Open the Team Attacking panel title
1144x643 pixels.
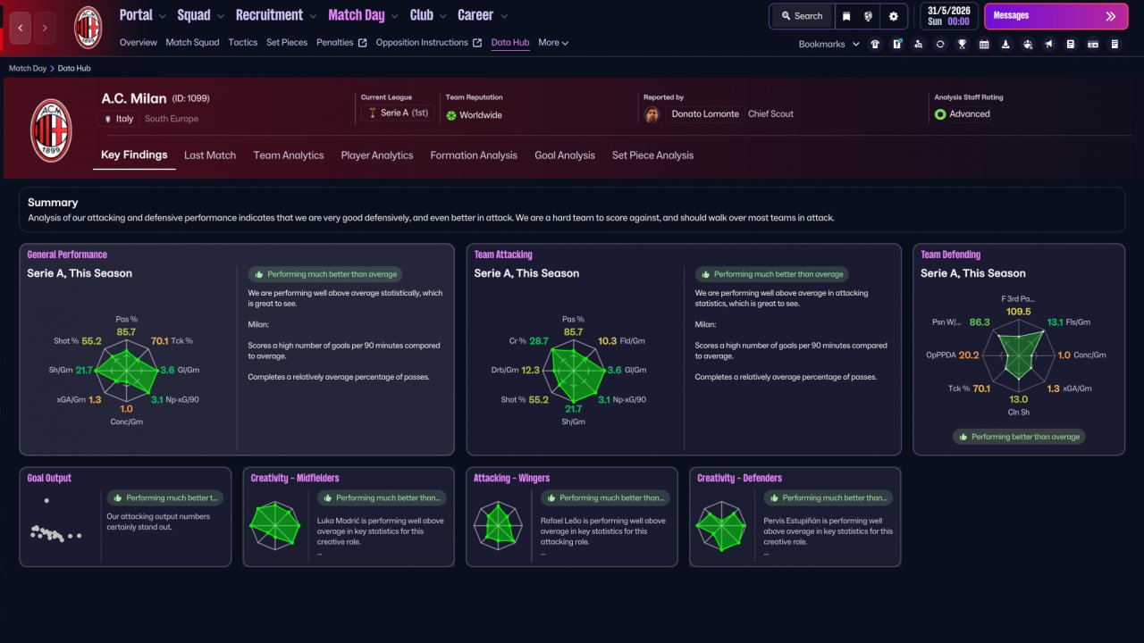pyautogui.click(x=503, y=255)
